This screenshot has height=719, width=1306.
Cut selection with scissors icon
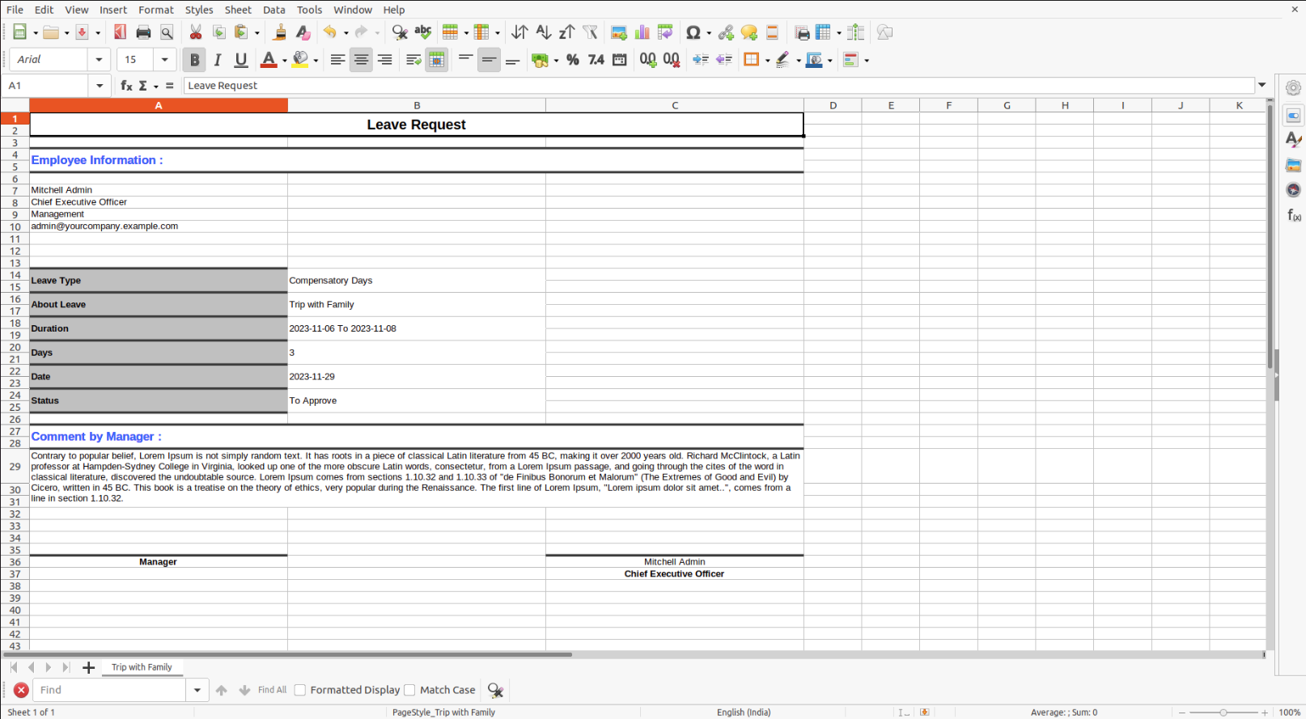196,32
